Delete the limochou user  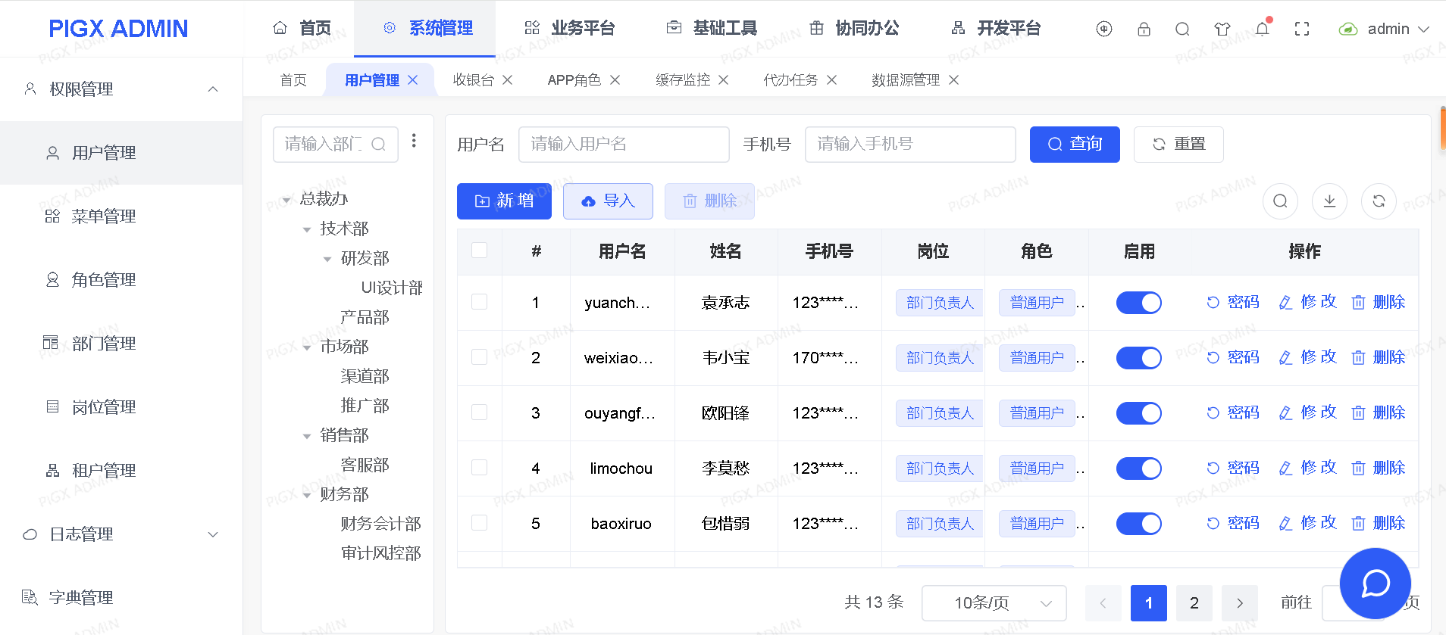[1379, 468]
